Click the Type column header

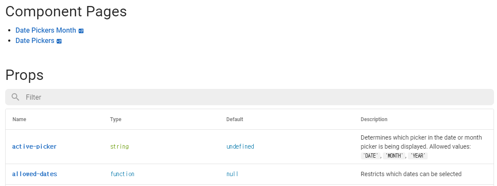pos(115,119)
